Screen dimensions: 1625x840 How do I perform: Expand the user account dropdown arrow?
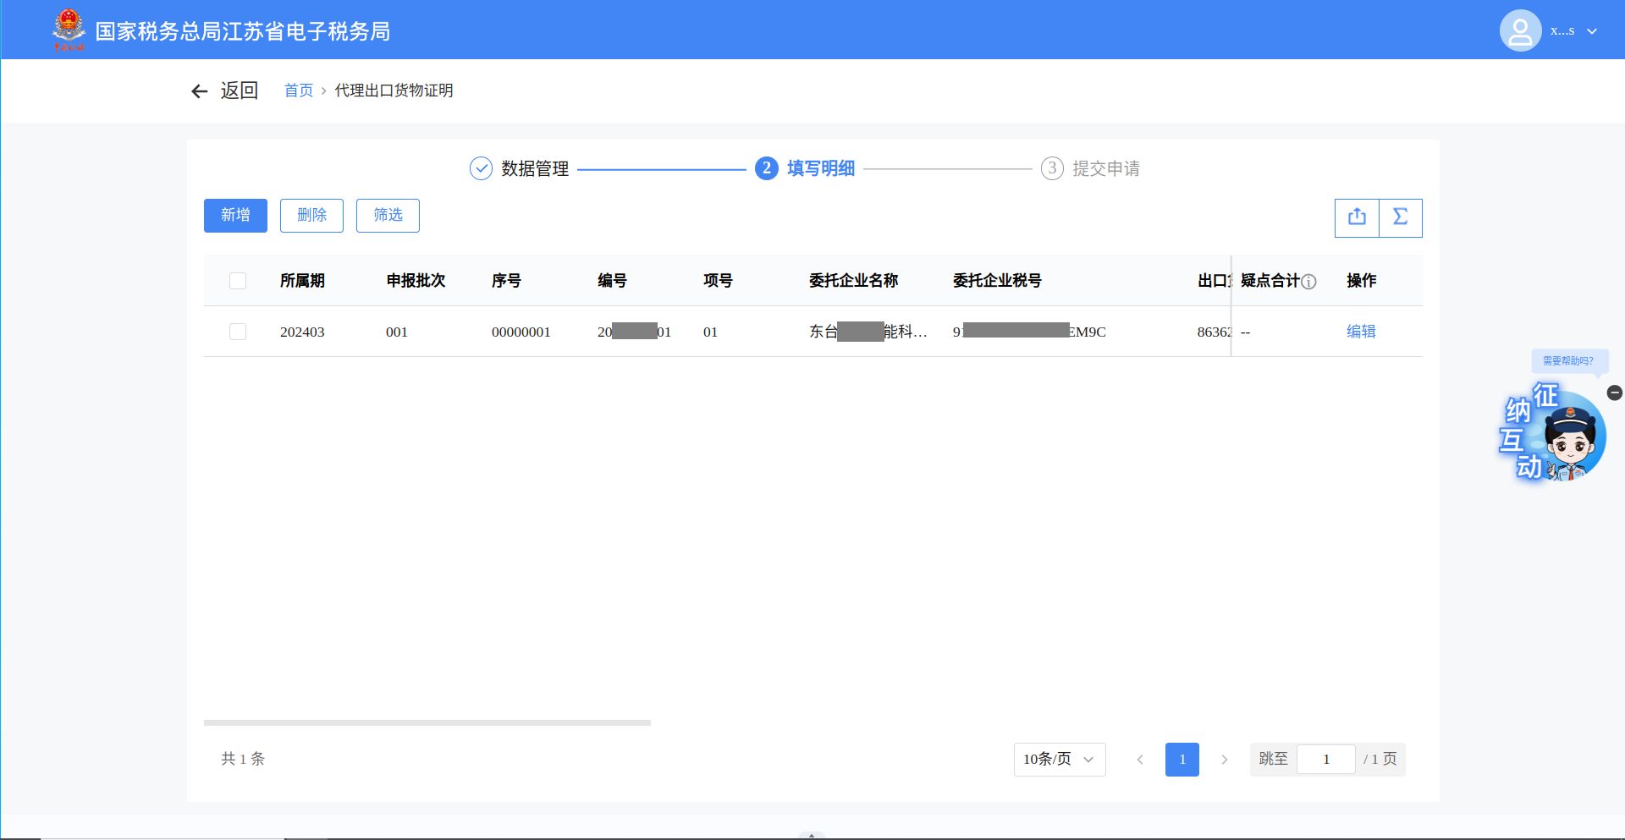point(1592,31)
